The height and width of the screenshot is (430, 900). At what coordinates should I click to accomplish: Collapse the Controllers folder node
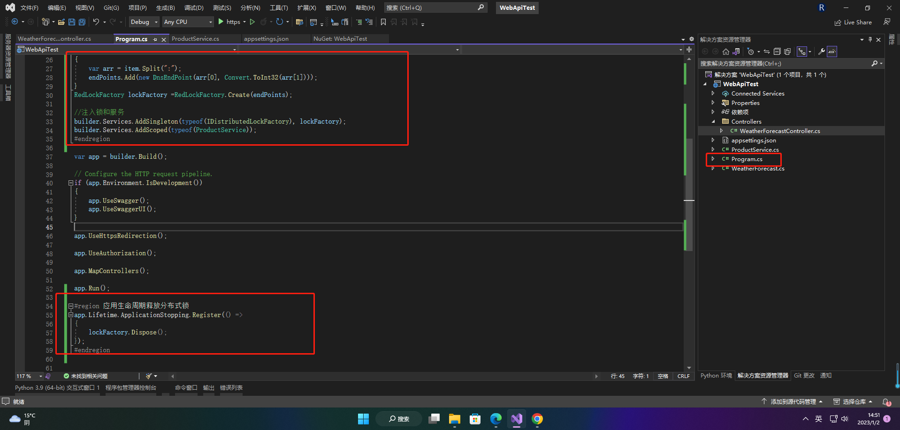[713, 121]
